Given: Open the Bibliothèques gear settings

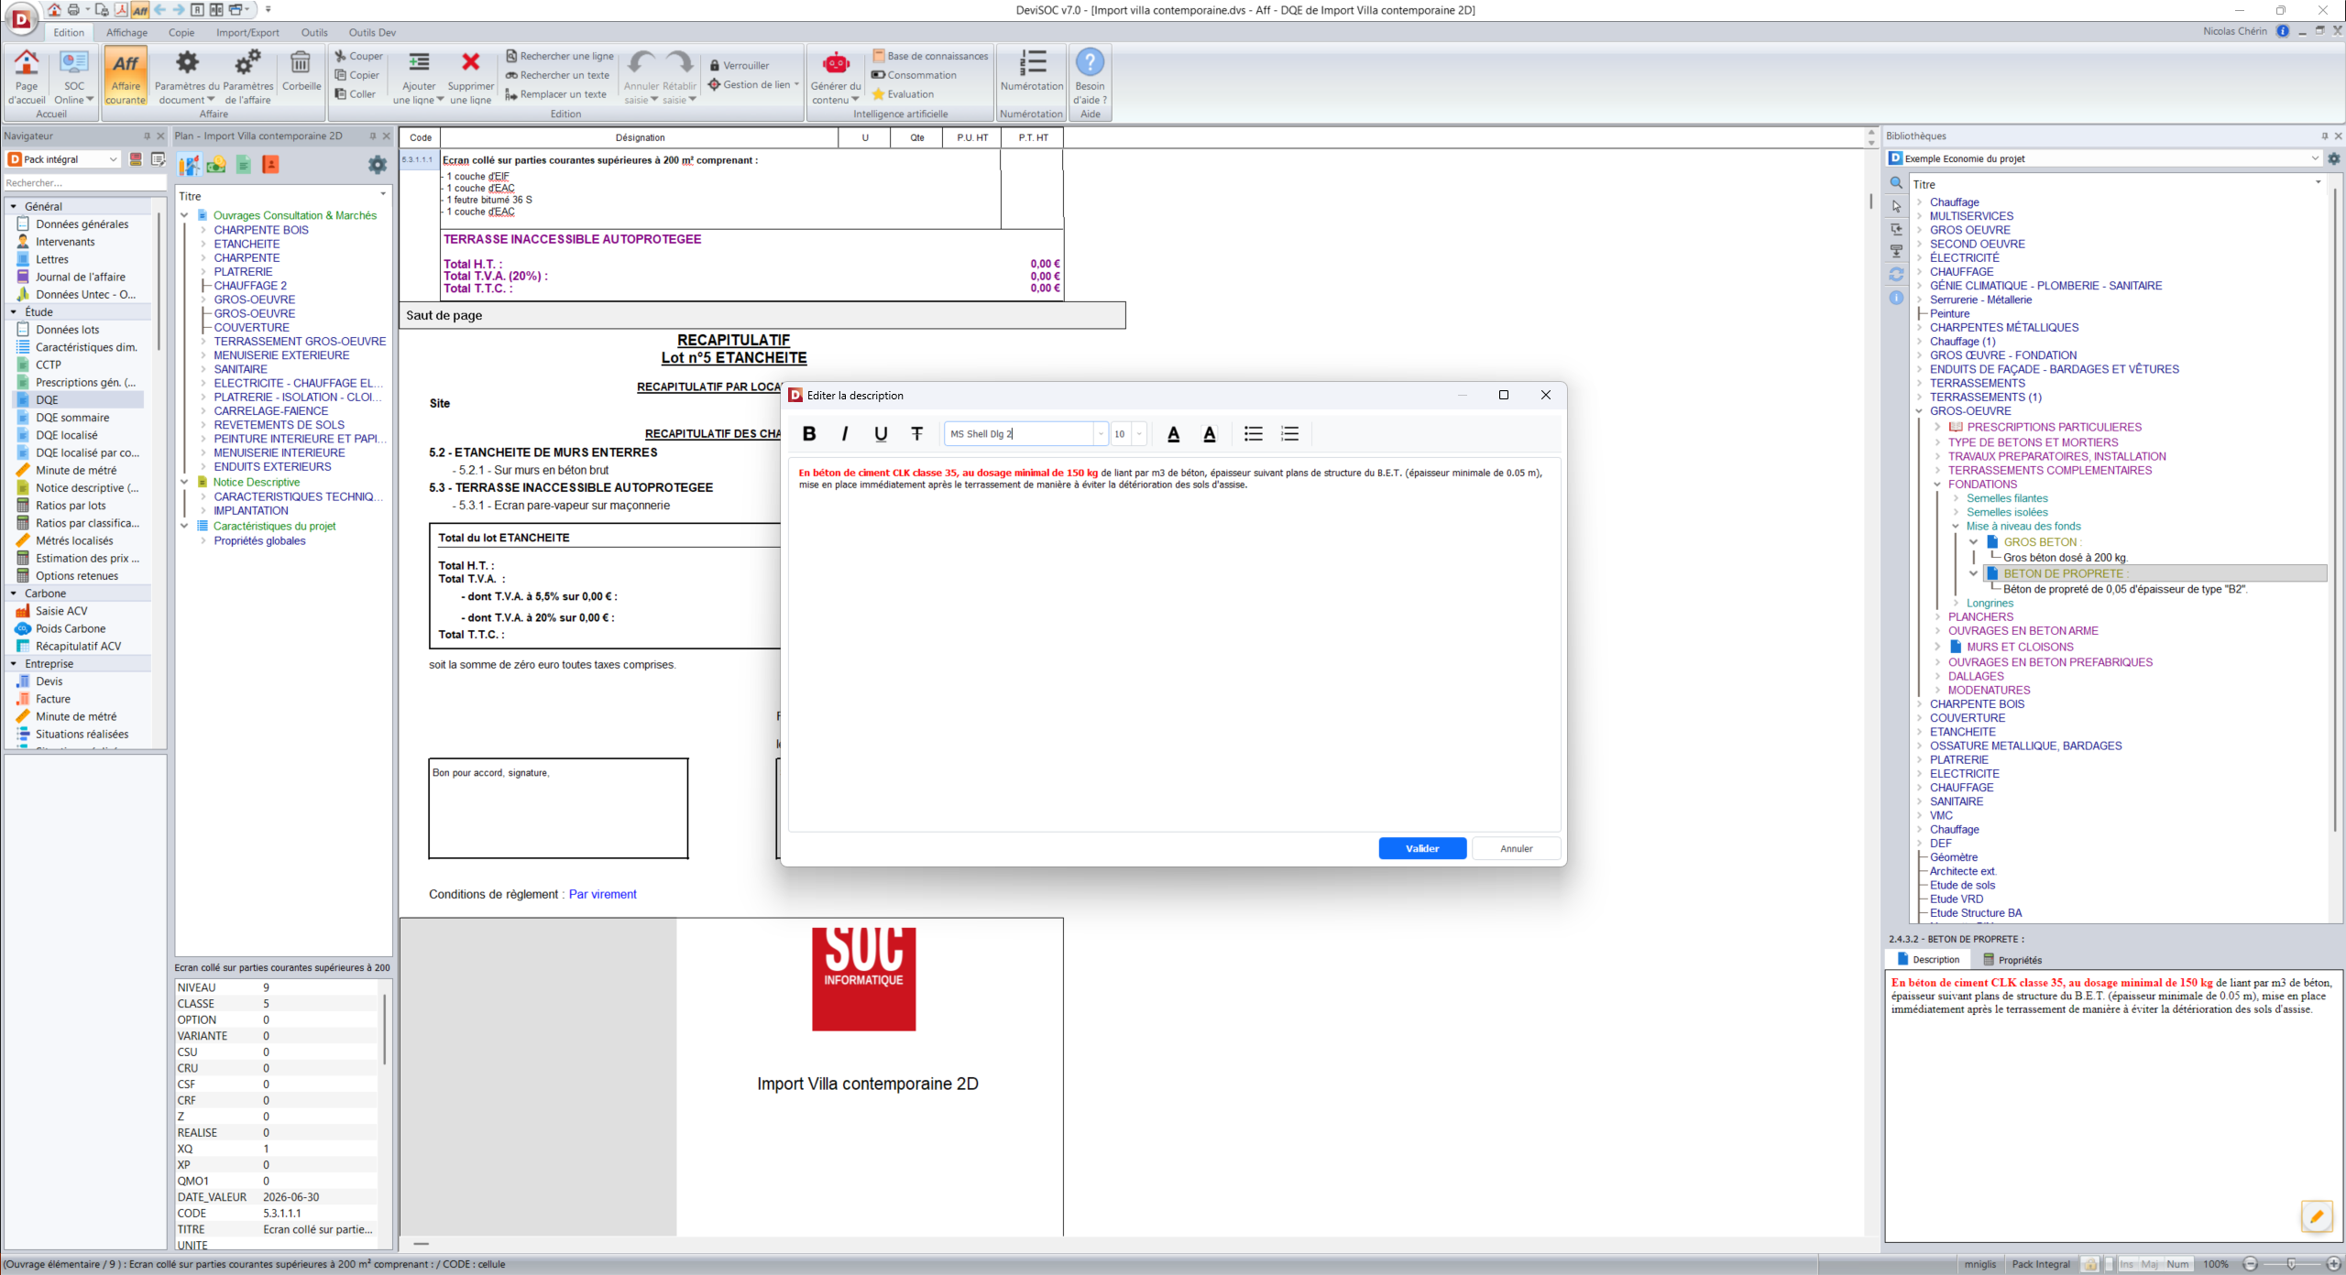Looking at the screenshot, I should point(2334,158).
